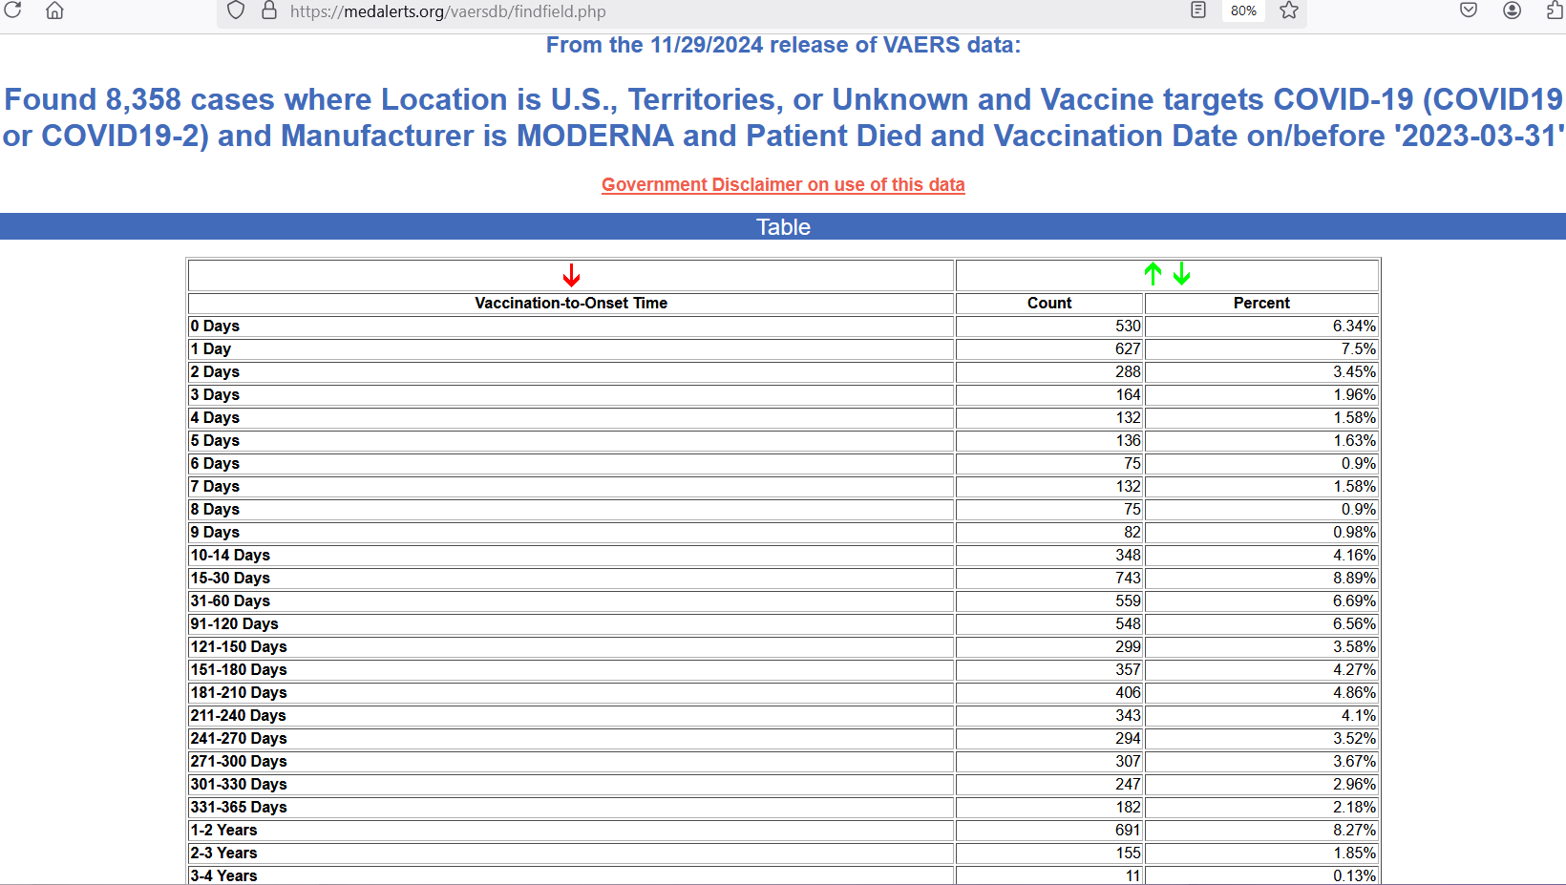Select count 691 in the 1-2 Years row
1566x885 pixels.
pos(1128,830)
